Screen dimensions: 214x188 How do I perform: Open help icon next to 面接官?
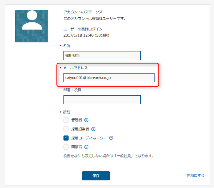[86, 147]
